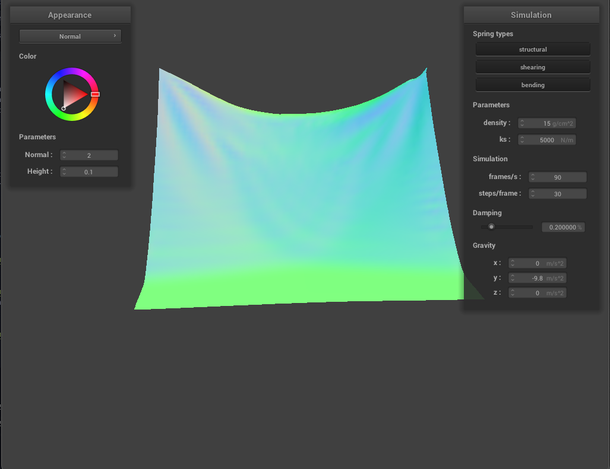Click the density stepper arrows
610x469 pixels.
coord(522,123)
